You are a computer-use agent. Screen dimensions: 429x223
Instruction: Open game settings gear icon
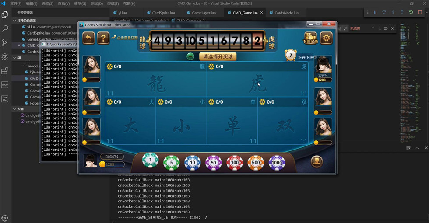click(326, 38)
